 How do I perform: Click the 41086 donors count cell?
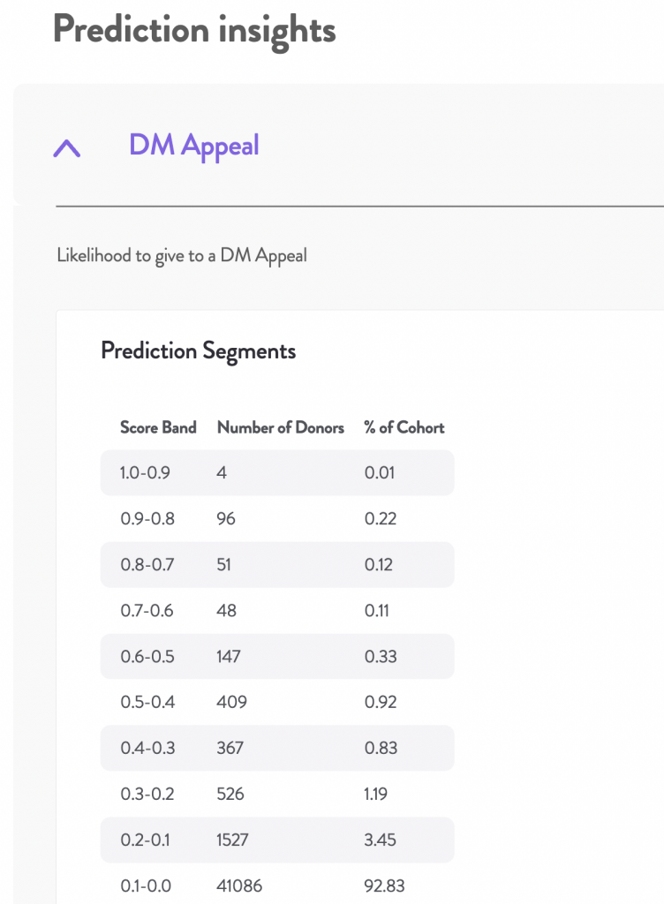(x=239, y=885)
